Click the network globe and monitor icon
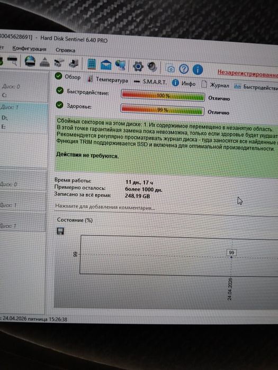The height and width of the screenshot is (370, 278). 121,66
